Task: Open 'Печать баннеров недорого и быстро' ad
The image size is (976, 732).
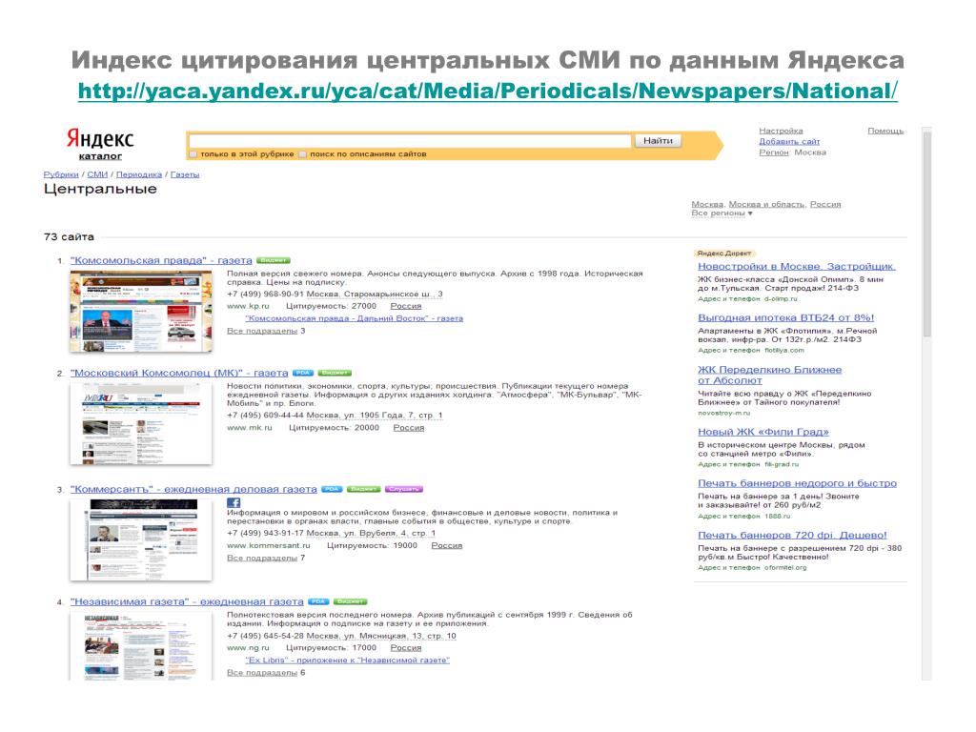Action: (x=798, y=483)
